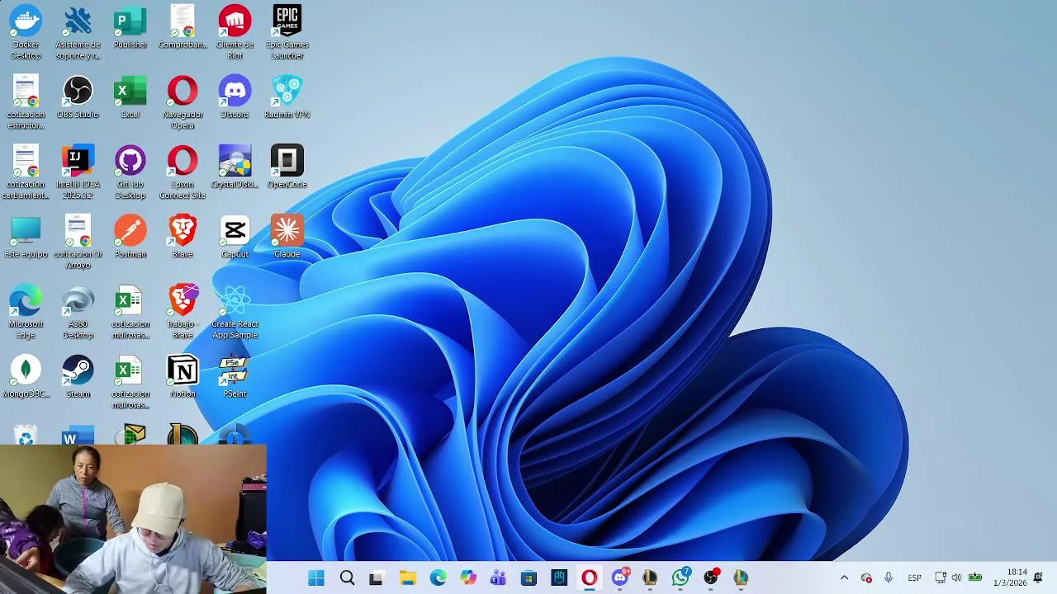Open taskbar Search
Image resolution: width=1057 pixels, height=594 pixels.
coord(347,578)
